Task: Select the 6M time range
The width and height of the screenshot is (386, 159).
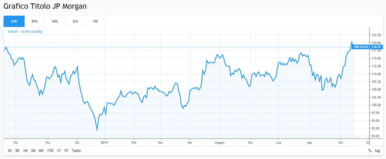Action: pyautogui.click(x=41, y=151)
